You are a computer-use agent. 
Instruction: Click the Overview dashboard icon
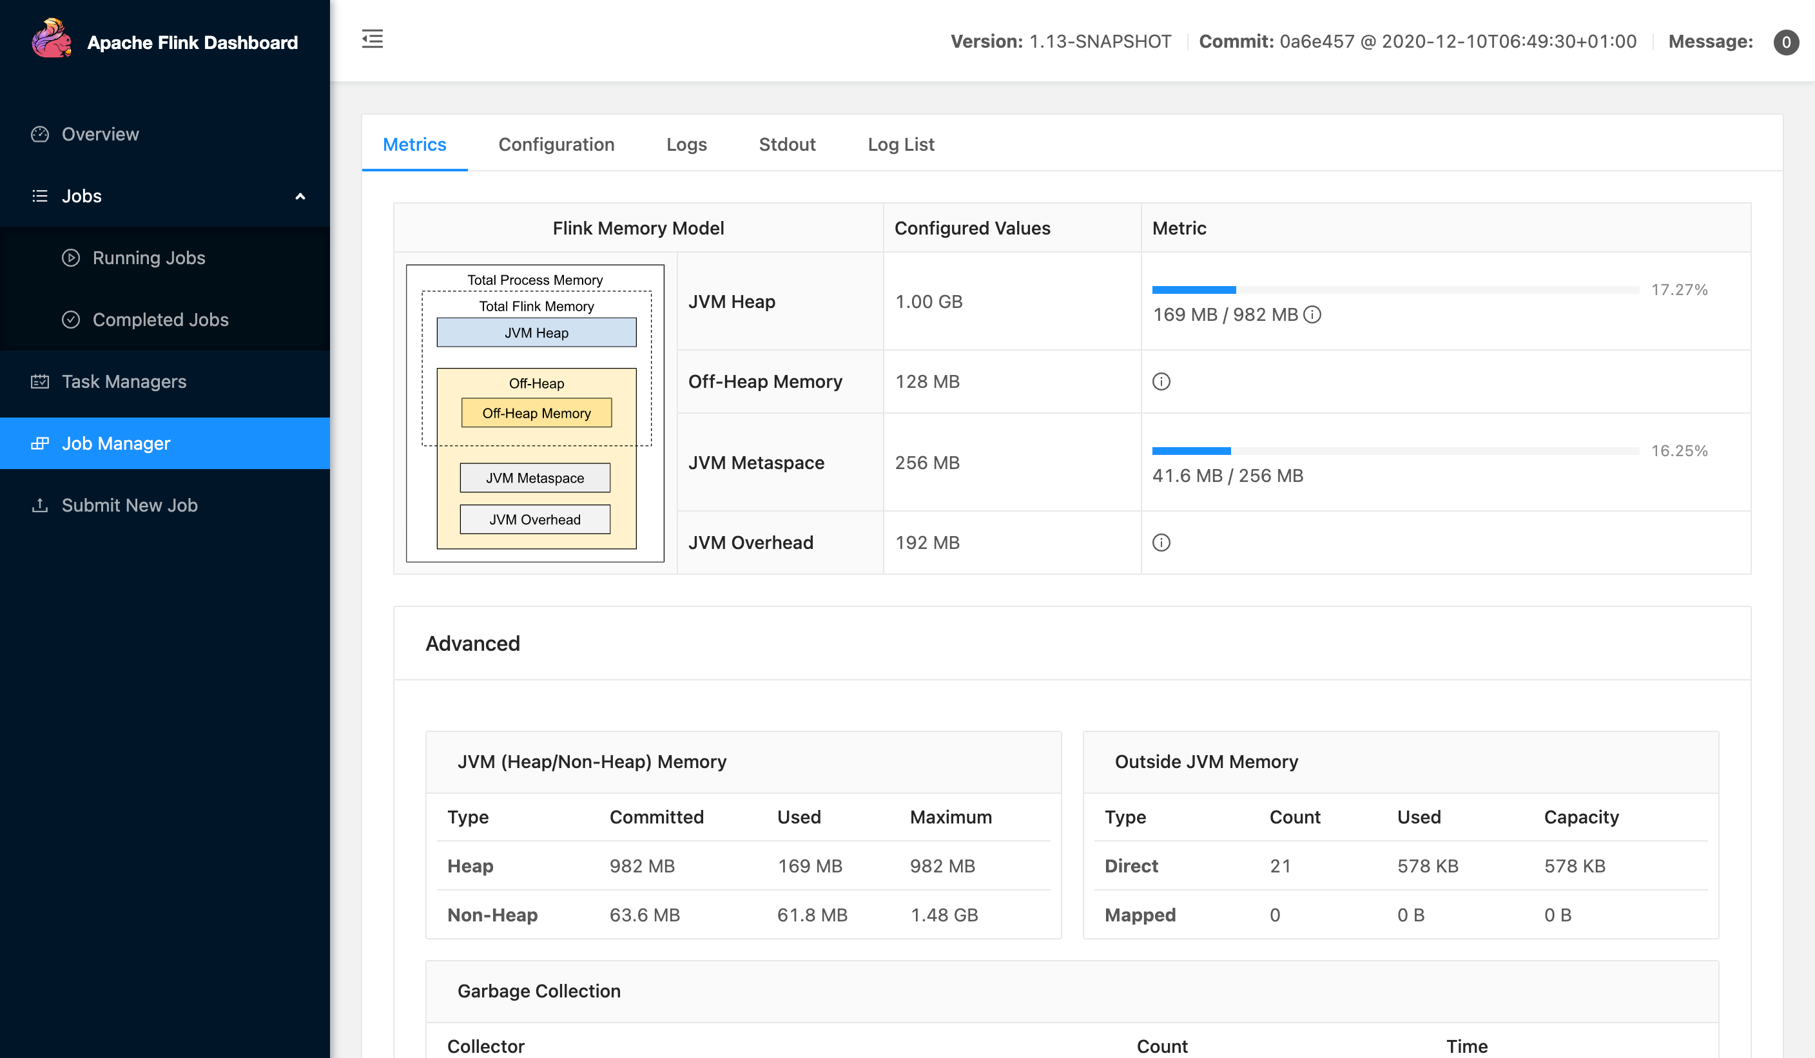pos(39,134)
